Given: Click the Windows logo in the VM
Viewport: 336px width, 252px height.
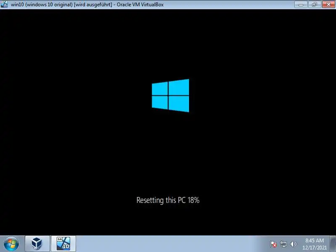Looking at the screenshot, I should pyautogui.click(x=171, y=96).
